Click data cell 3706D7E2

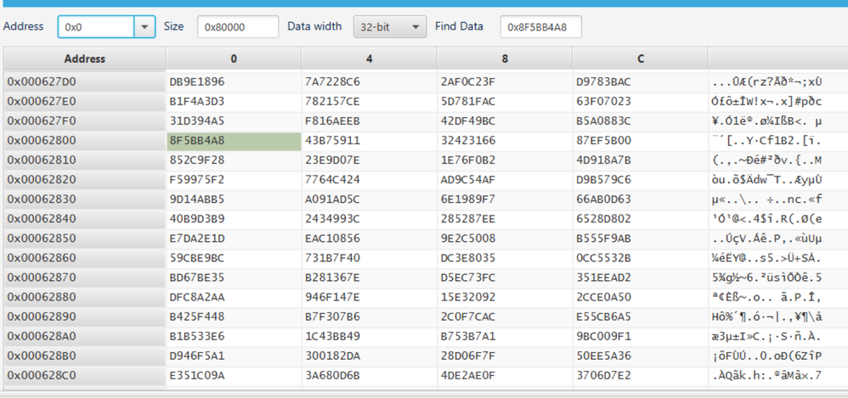(x=641, y=375)
